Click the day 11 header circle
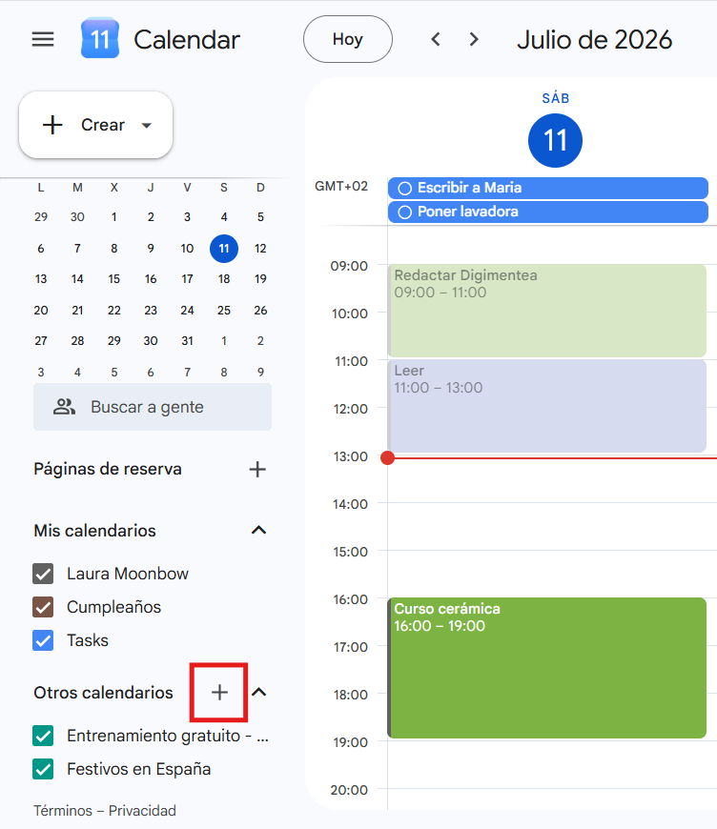Screen dimensions: 717x829 click(555, 141)
